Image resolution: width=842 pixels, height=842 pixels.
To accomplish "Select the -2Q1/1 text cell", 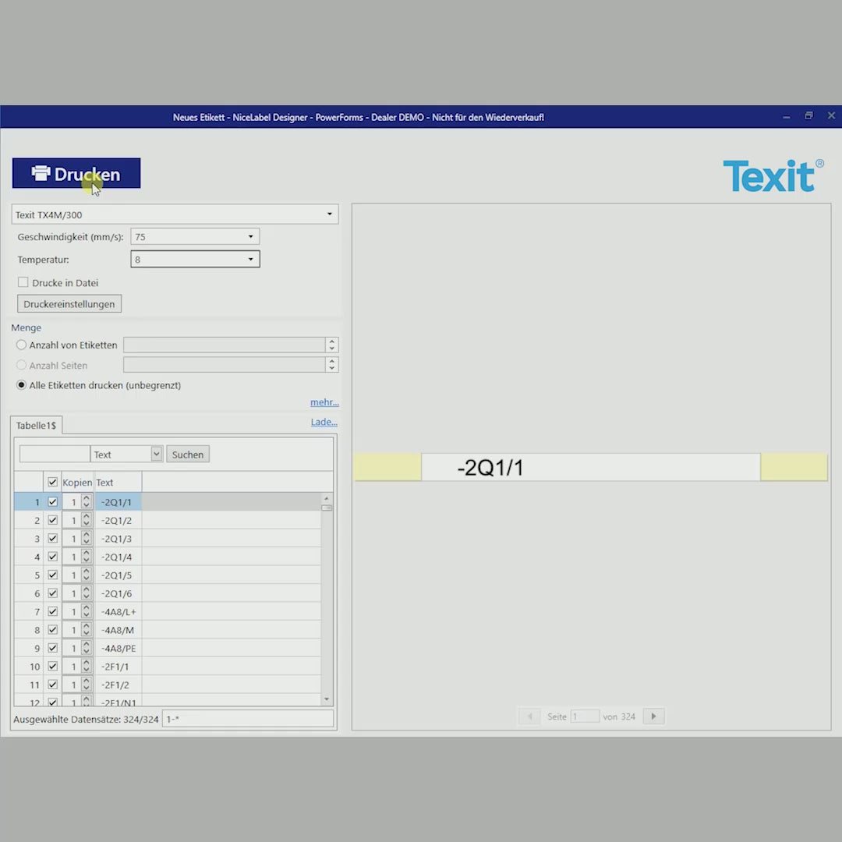I will click(119, 501).
